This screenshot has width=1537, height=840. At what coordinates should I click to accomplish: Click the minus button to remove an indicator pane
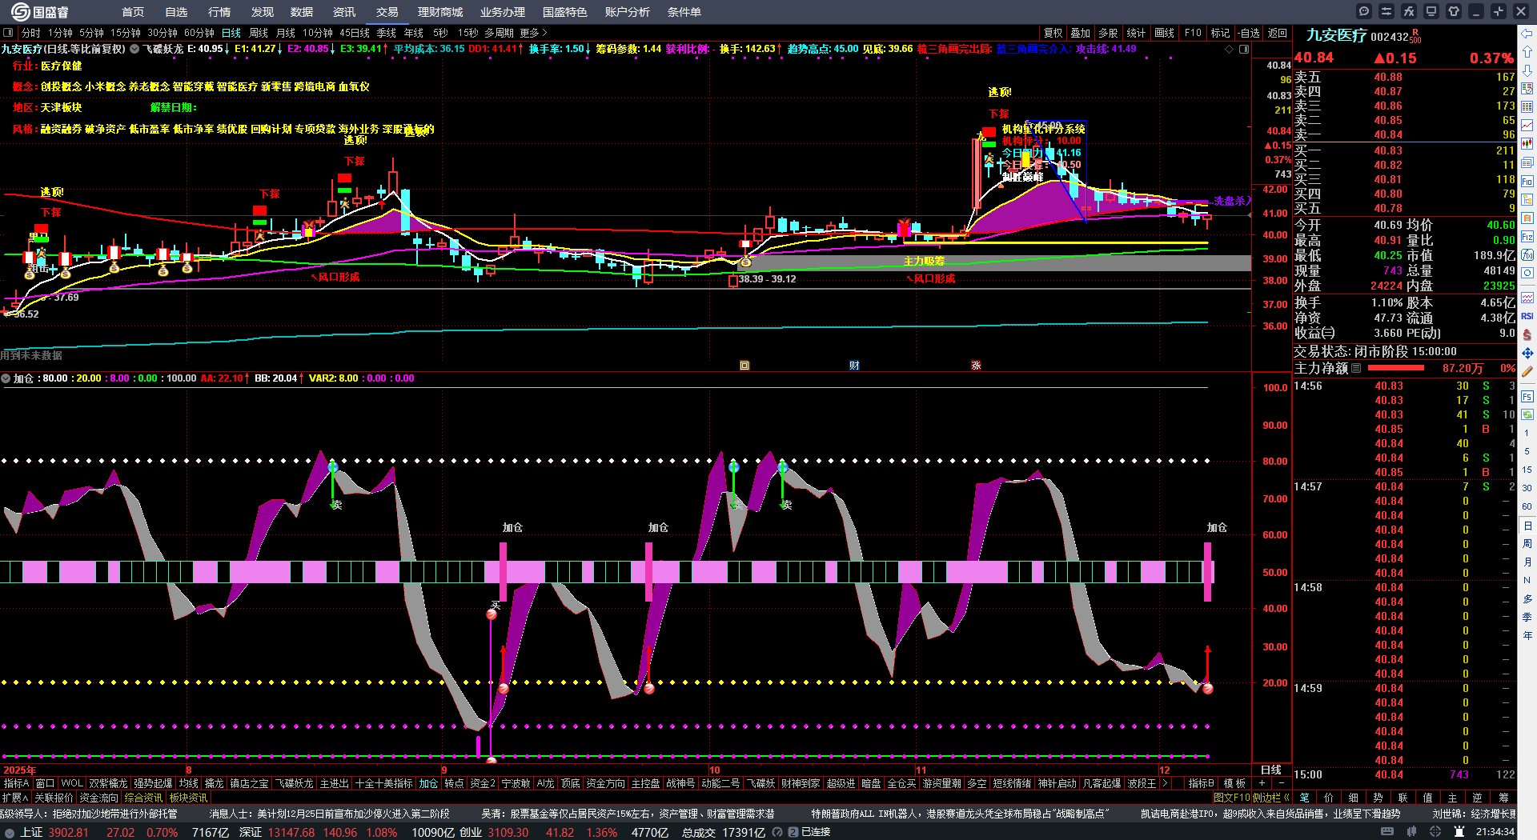(1282, 783)
